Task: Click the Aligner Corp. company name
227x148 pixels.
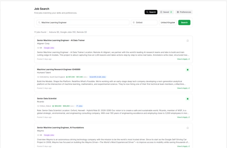Action: pos(43,43)
